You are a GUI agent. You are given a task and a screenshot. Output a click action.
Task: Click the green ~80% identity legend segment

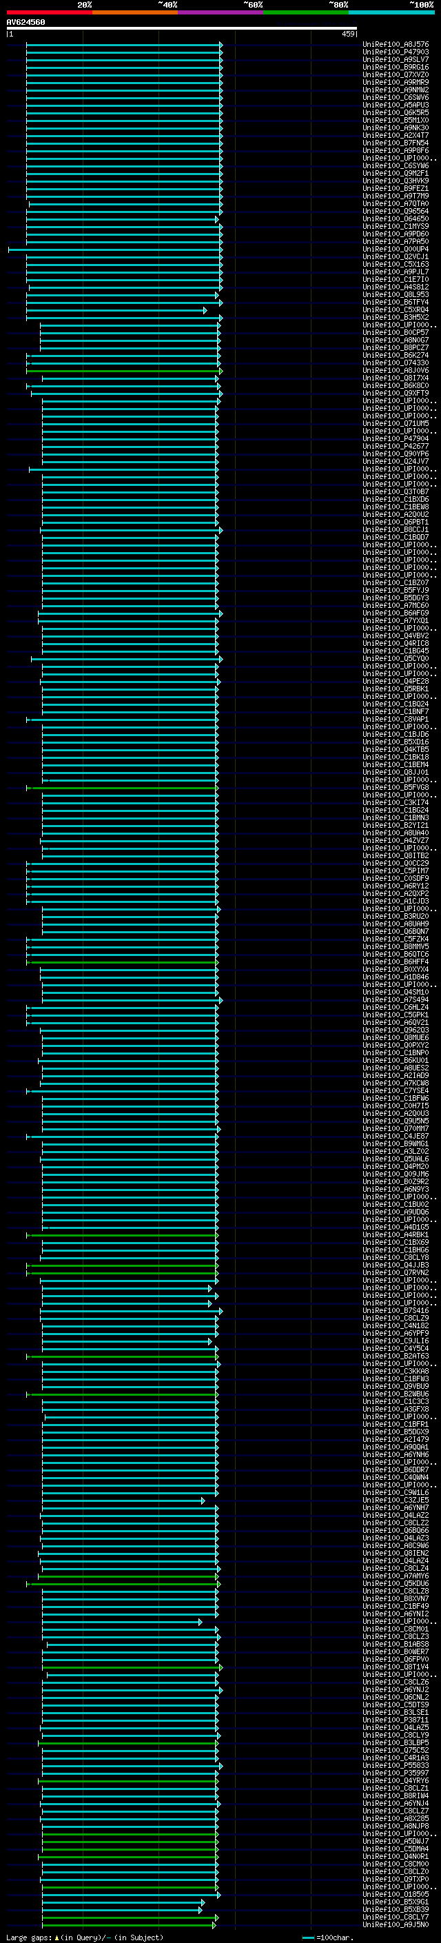(x=306, y=12)
